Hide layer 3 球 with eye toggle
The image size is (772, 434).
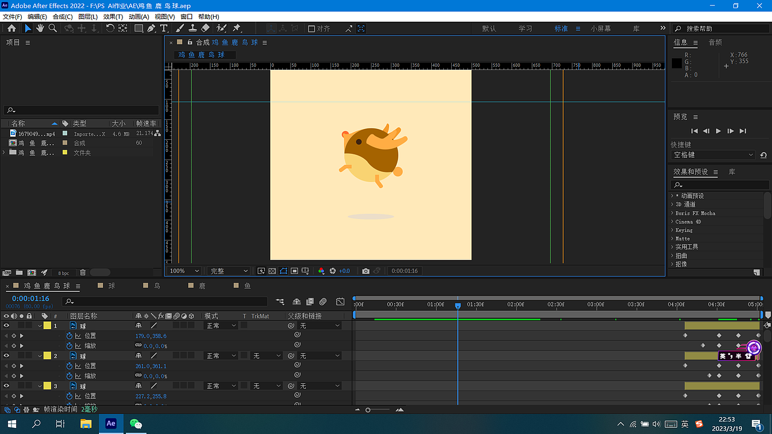[7, 386]
